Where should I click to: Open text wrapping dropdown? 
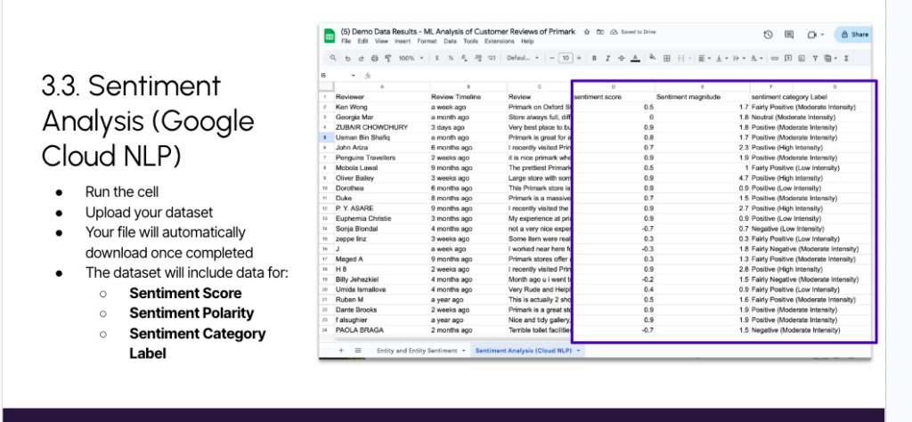click(x=739, y=58)
